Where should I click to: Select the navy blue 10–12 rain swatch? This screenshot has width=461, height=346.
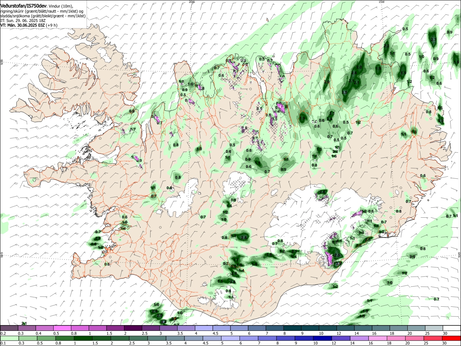[322, 338]
